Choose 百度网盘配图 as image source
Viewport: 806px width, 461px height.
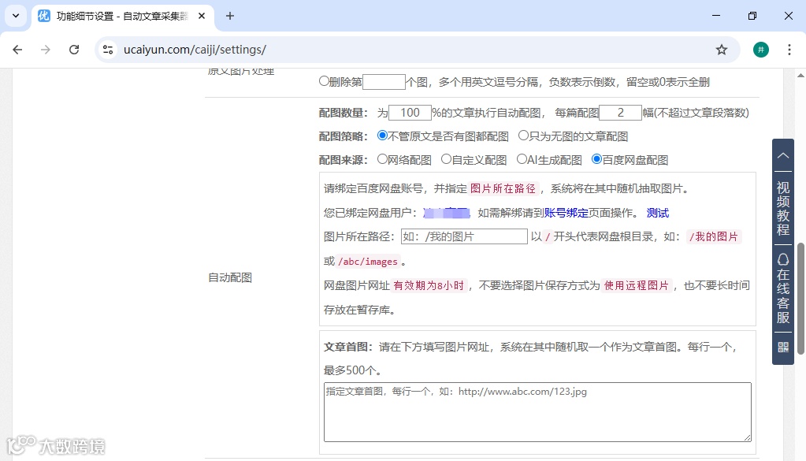(x=596, y=159)
